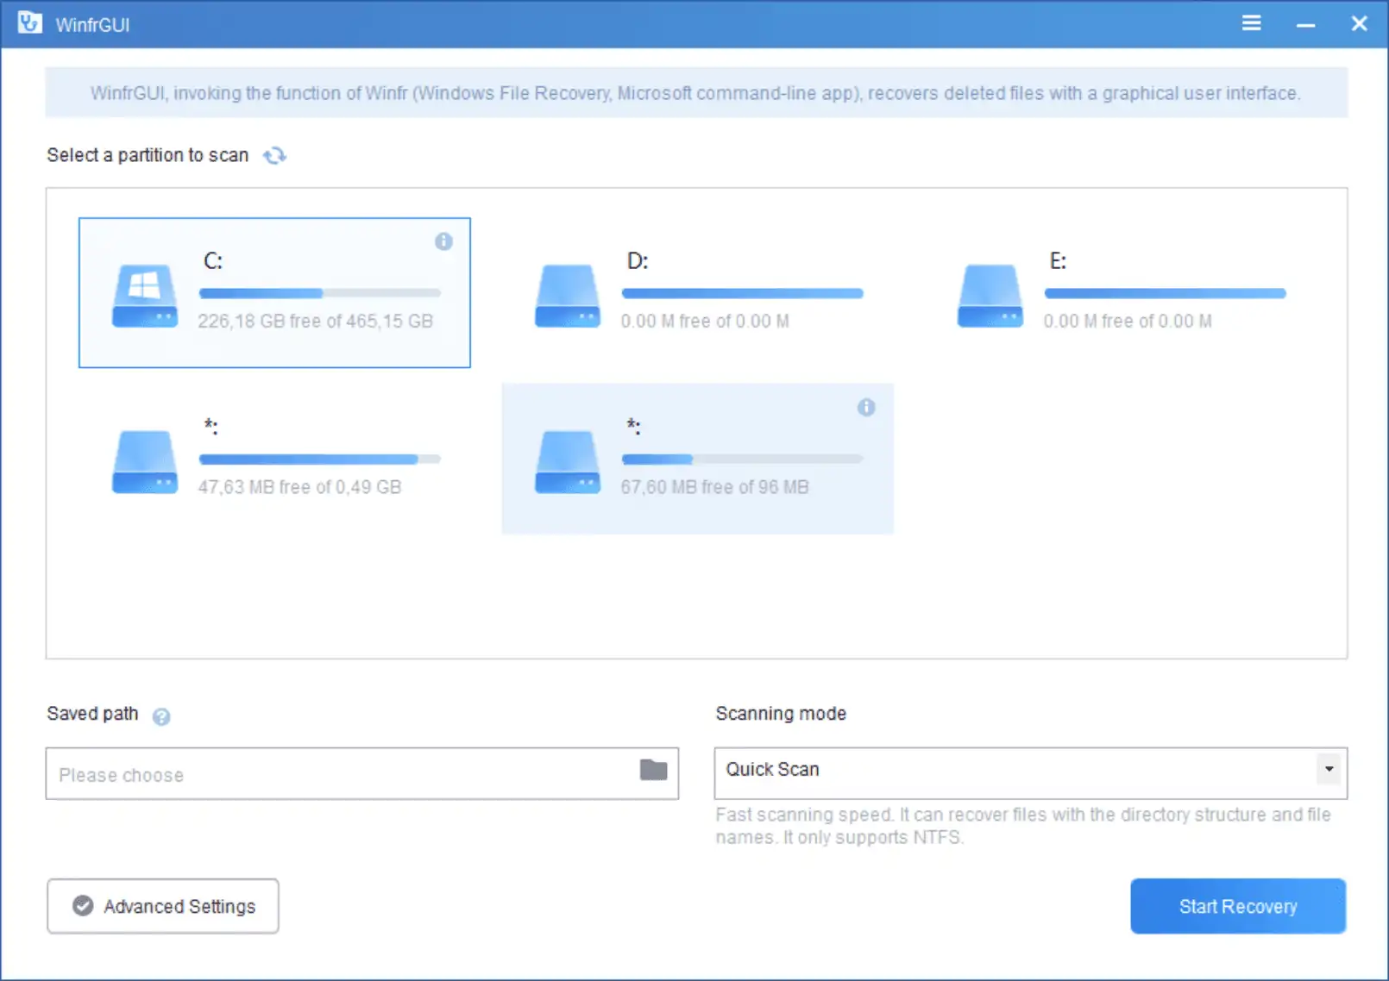Click the Saved path input field
Screen dimensions: 1389x981
(362, 773)
